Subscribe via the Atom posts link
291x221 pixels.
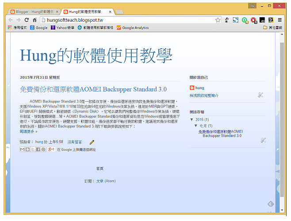click(106, 181)
